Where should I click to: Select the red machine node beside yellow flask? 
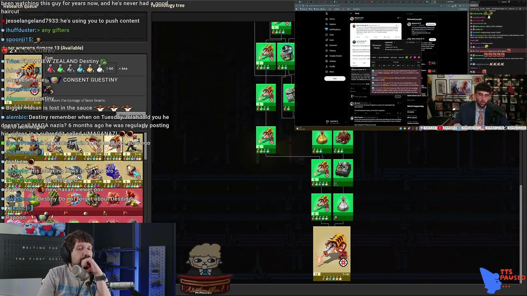click(343, 142)
